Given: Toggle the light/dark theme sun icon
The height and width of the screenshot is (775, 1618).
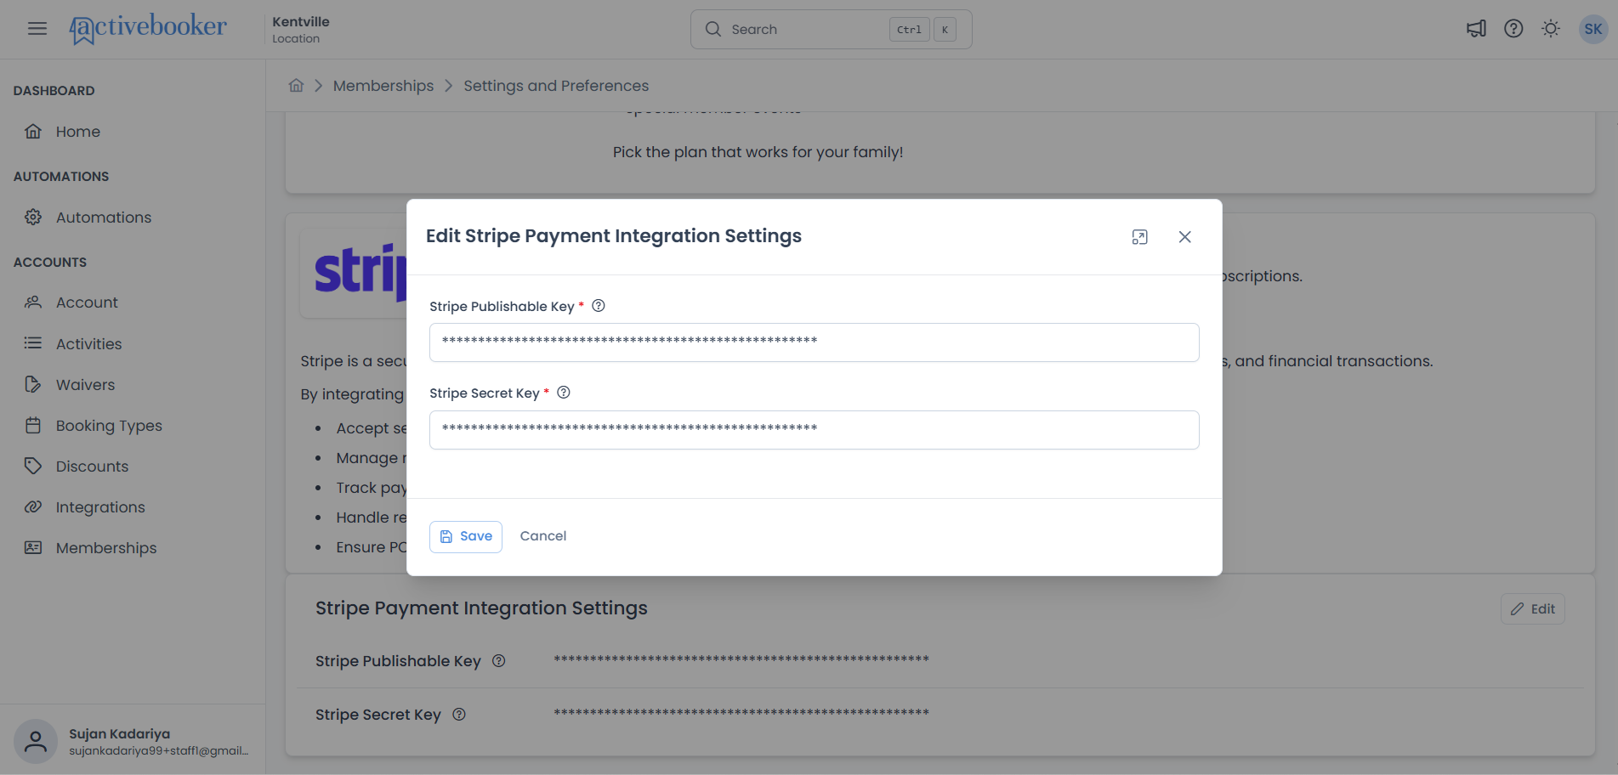Looking at the screenshot, I should point(1551,29).
